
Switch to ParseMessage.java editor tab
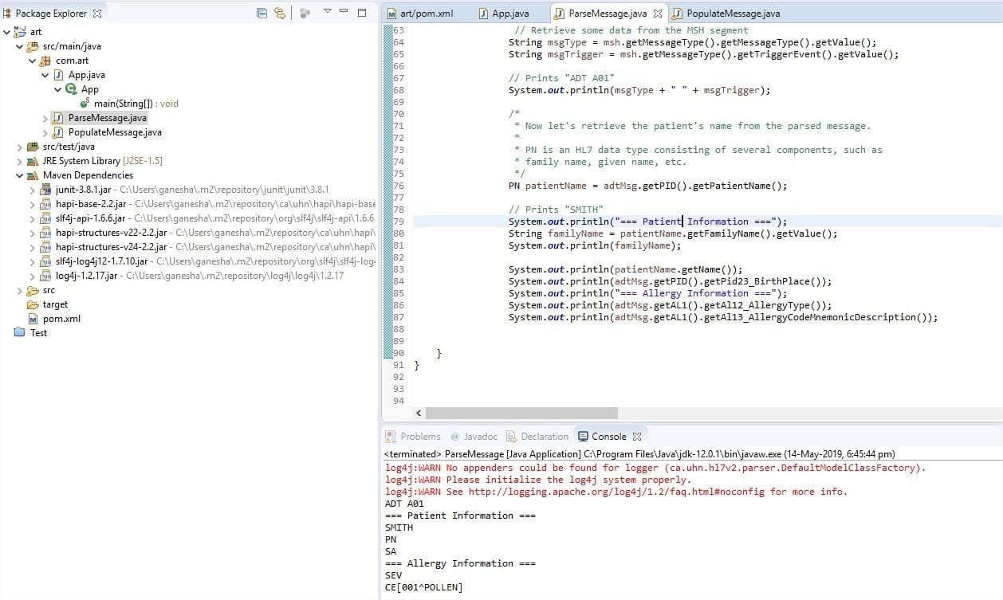pos(607,14)
